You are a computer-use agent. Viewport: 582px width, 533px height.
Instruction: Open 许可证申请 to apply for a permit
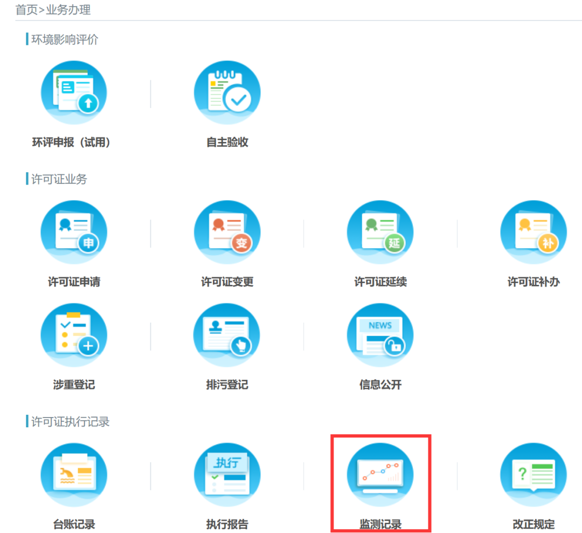[74, 232]
